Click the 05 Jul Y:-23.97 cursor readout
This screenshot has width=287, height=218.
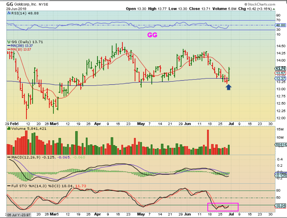pos(19,215)
